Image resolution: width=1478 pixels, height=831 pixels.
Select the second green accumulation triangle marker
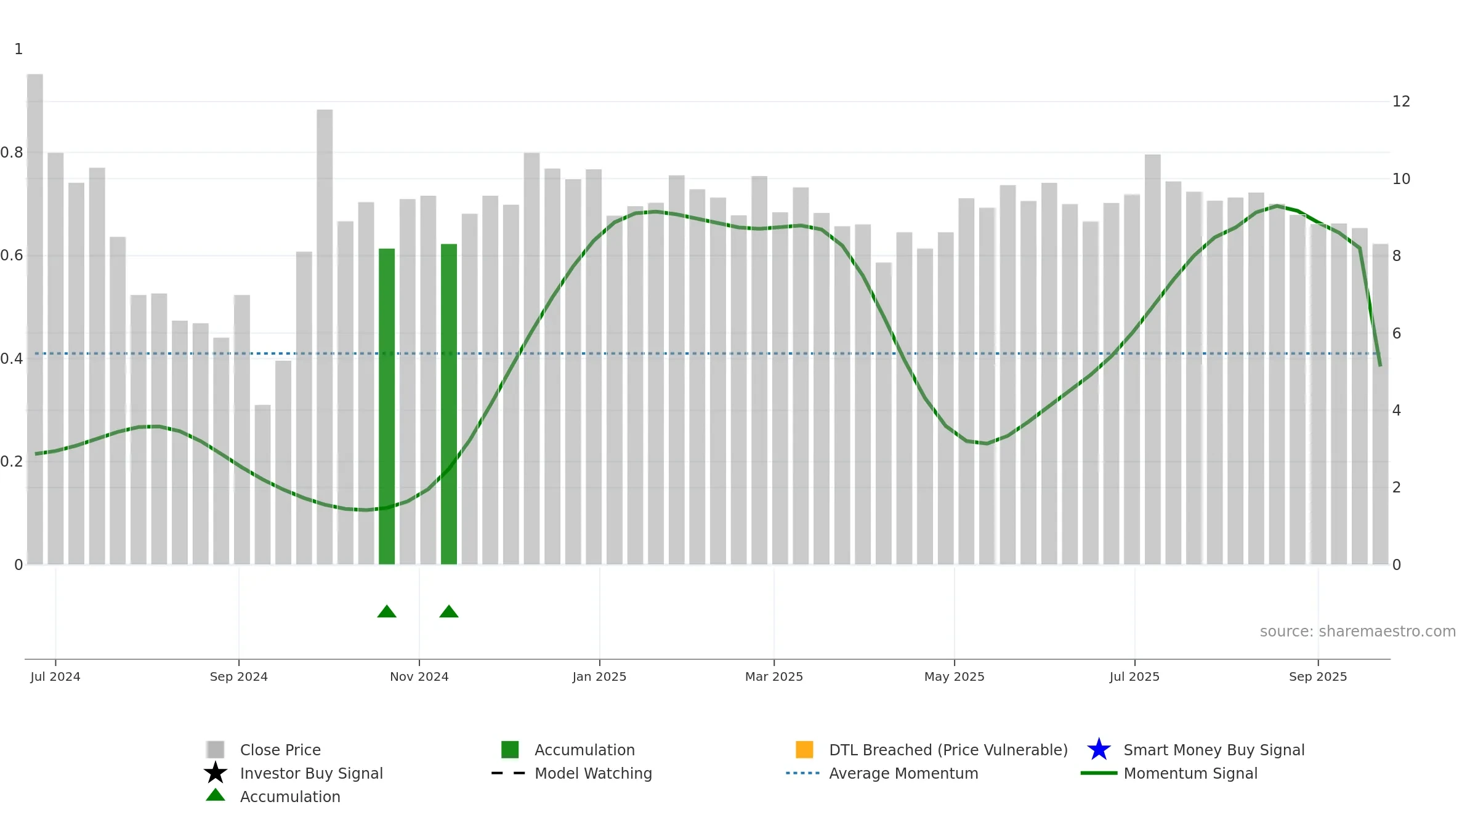click(449, 611)
